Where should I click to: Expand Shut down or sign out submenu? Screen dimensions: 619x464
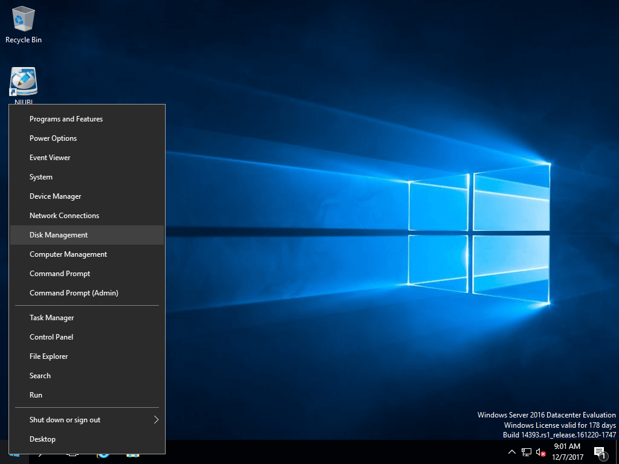tap(87, 420)
